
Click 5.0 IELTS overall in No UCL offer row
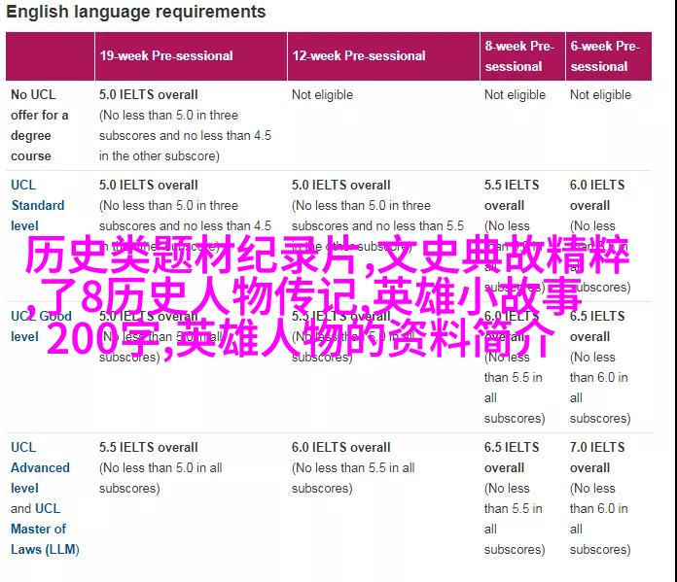tap(149, 94)
